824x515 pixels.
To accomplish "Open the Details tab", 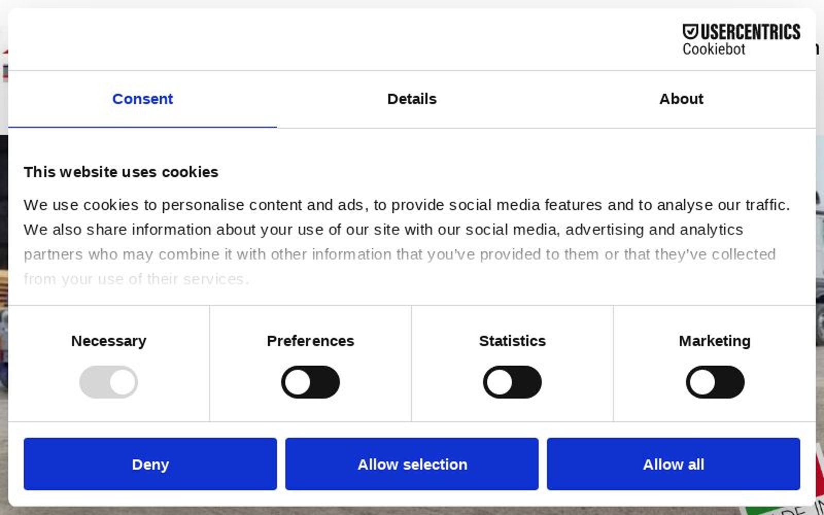I will point(411,99).
